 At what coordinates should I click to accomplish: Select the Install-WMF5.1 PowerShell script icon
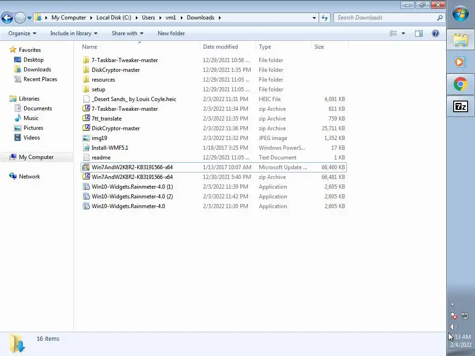pos(86,148)
